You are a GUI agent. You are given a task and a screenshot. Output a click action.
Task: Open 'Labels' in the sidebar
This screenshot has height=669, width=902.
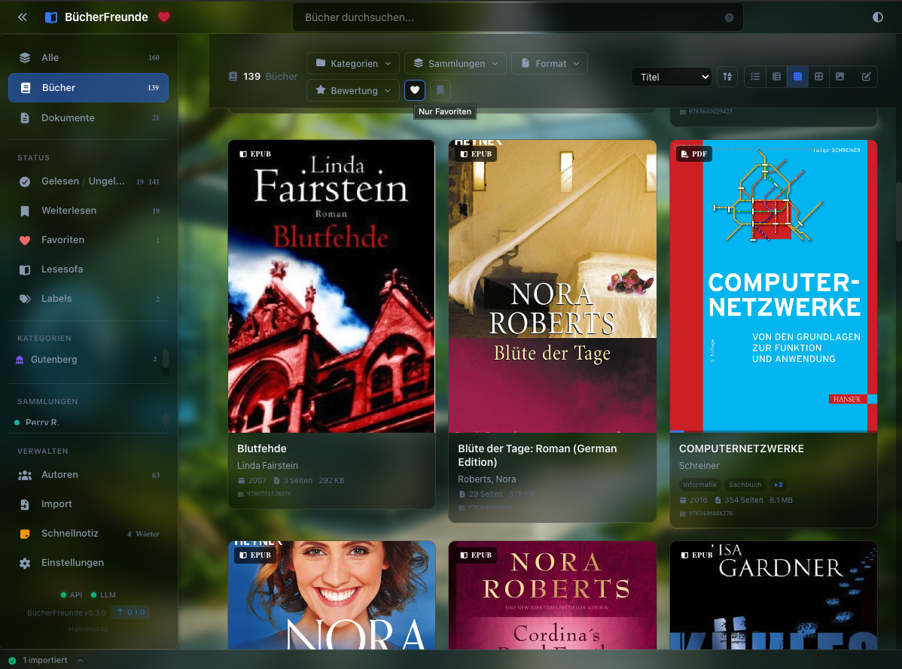(x=89, y=298)
